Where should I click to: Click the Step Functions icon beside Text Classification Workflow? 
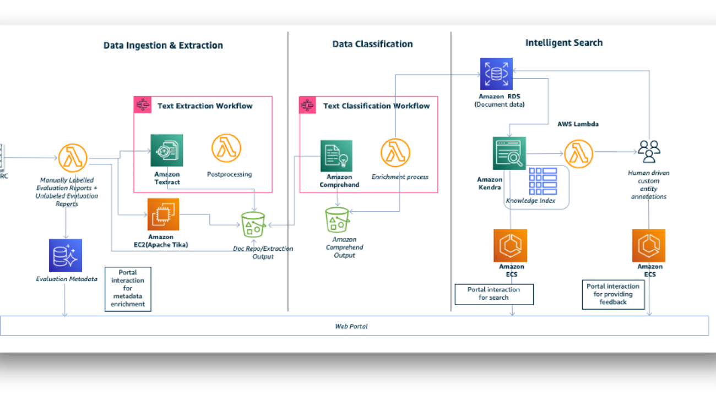pyautogui.click(x=308, y=105)
